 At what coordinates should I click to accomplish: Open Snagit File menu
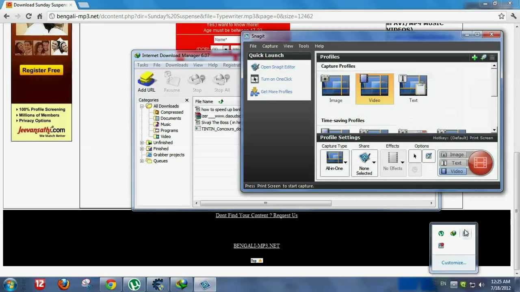click(253, 46)
